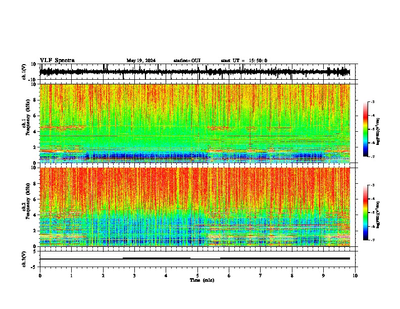Click ch.2 colorbar log(PSD) unit label
The image size is (400, 309).
(378, 215)
